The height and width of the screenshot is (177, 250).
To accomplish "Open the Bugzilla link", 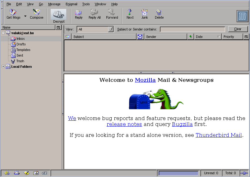I will tap(182, 124).
